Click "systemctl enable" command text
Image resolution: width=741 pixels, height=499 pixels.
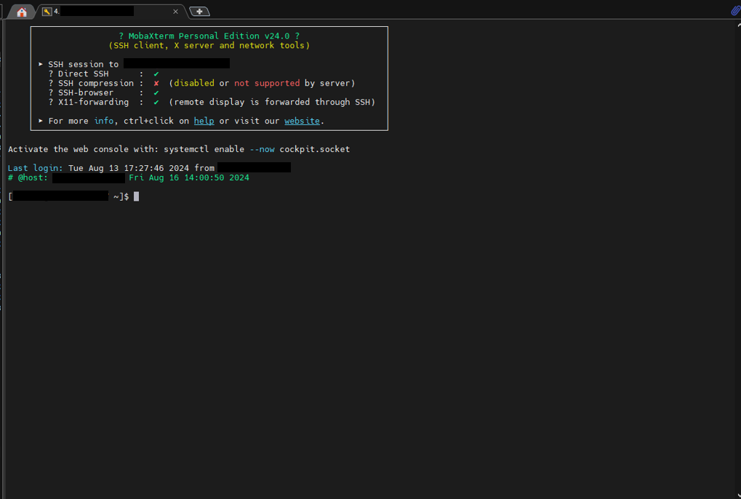(204, 149)
